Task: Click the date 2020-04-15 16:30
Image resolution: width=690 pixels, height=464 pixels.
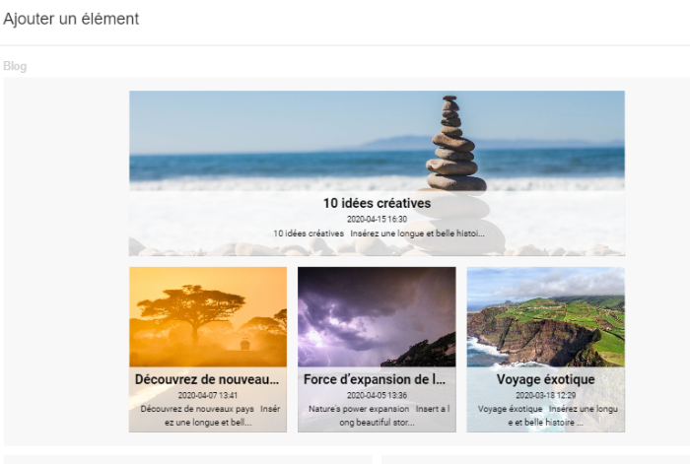Action: pos(377,219)
